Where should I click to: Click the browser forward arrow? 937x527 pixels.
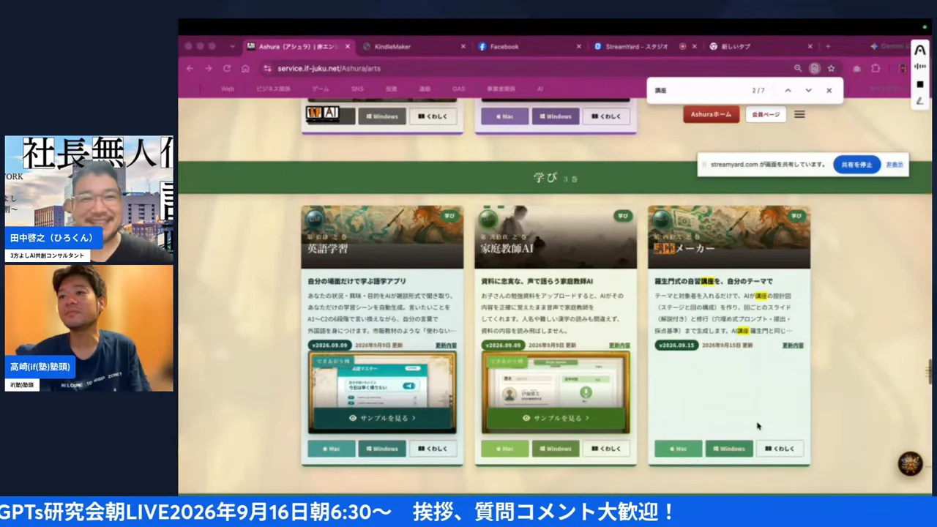(x=209, y=68)
